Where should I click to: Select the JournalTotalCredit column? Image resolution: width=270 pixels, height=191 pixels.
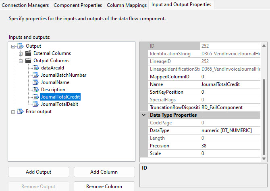[60, 97]
